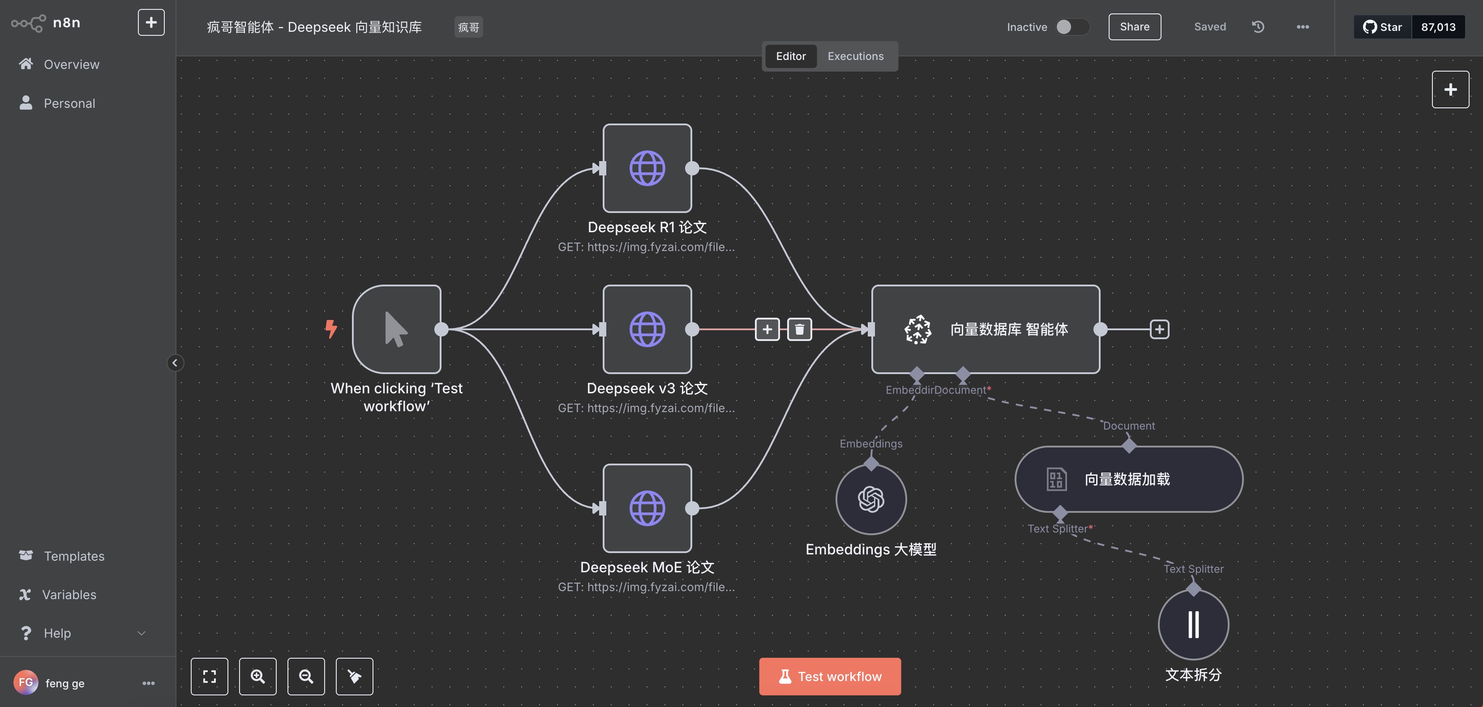Click the Embeddings connector diamond on the 向量数据库 智能体 node
The width and height of the screenshot is (1483, 707).
pyautogui.click(x=917, y=374)
